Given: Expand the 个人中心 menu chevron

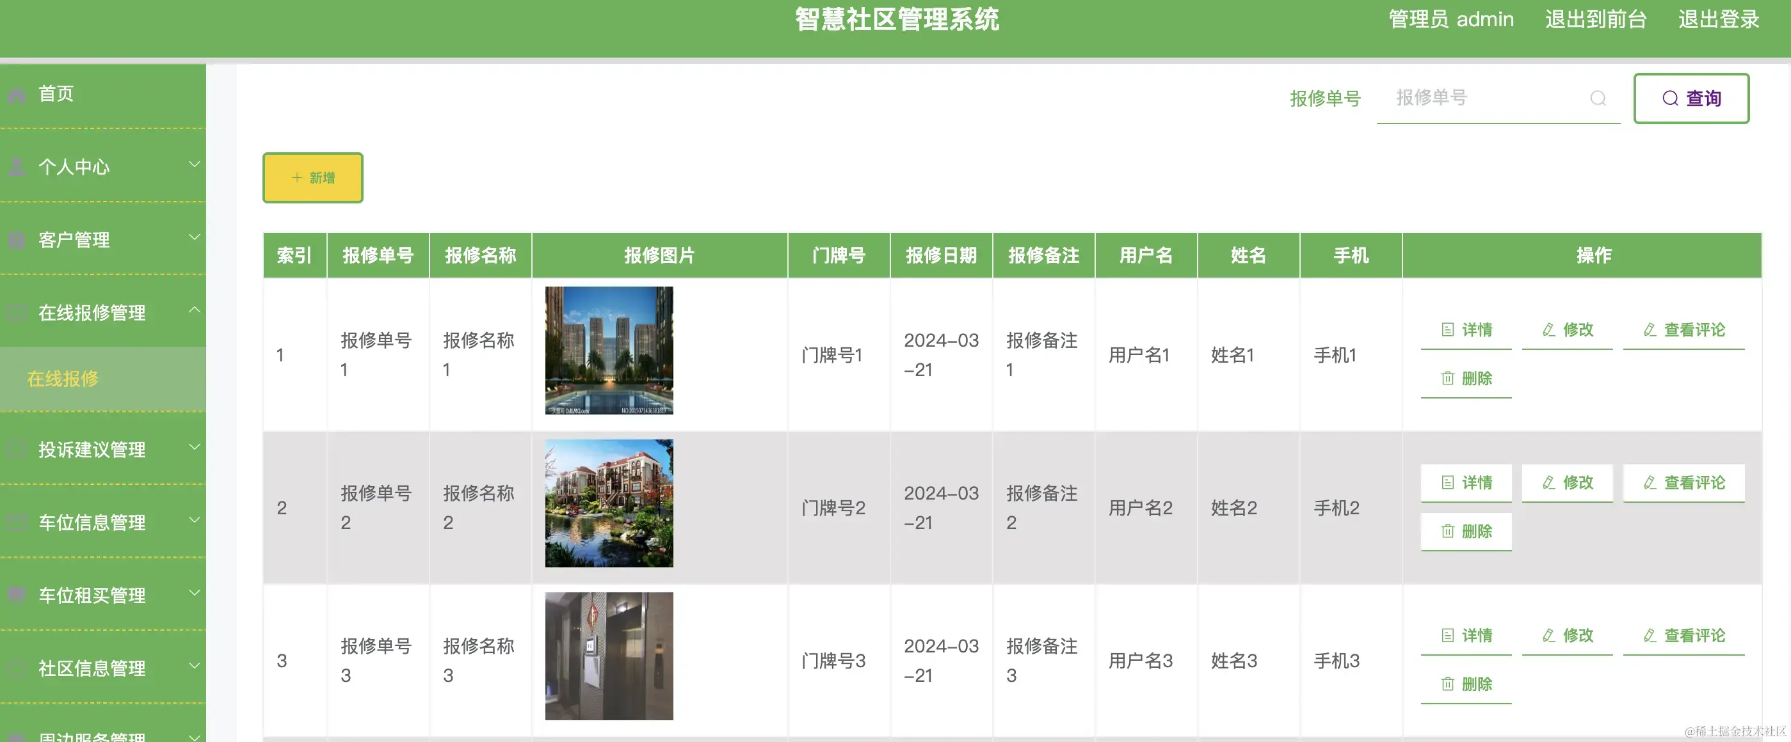Looking at the screenshot, I should 195,164.
